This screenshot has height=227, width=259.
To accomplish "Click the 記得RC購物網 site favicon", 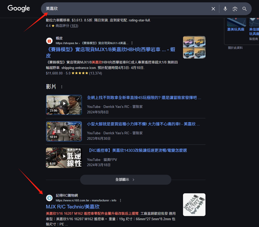I will tap(49, 198).
